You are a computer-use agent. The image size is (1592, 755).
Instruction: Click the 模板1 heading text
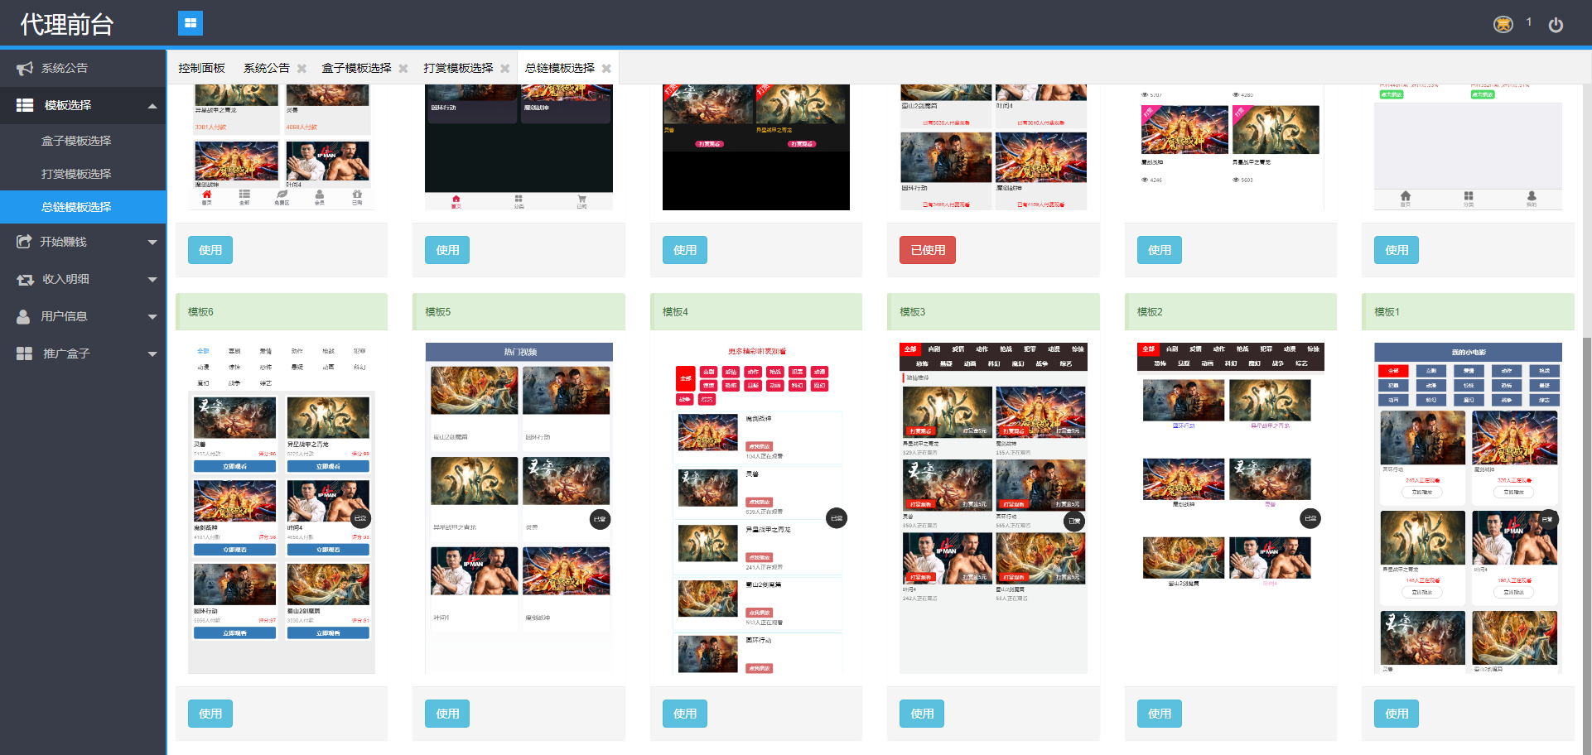pos(1387,312)
